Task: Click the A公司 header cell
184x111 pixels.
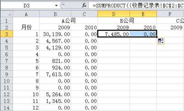Action: (69, 21)
